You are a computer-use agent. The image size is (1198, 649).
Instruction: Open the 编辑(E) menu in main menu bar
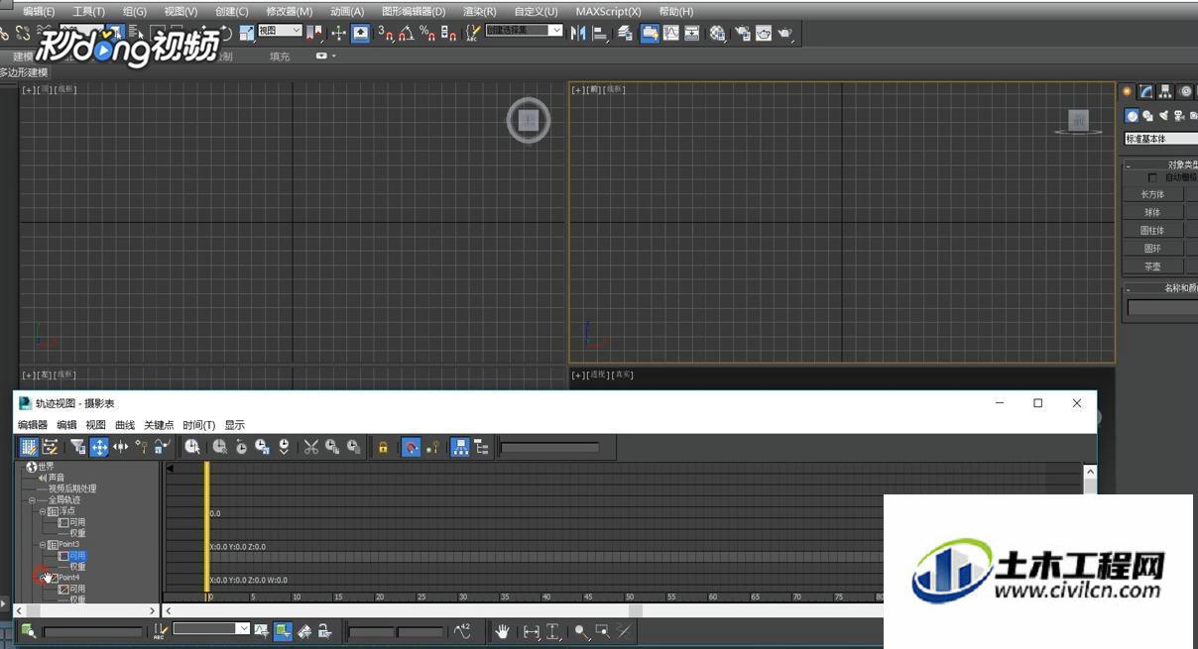(x=39, y=11)
